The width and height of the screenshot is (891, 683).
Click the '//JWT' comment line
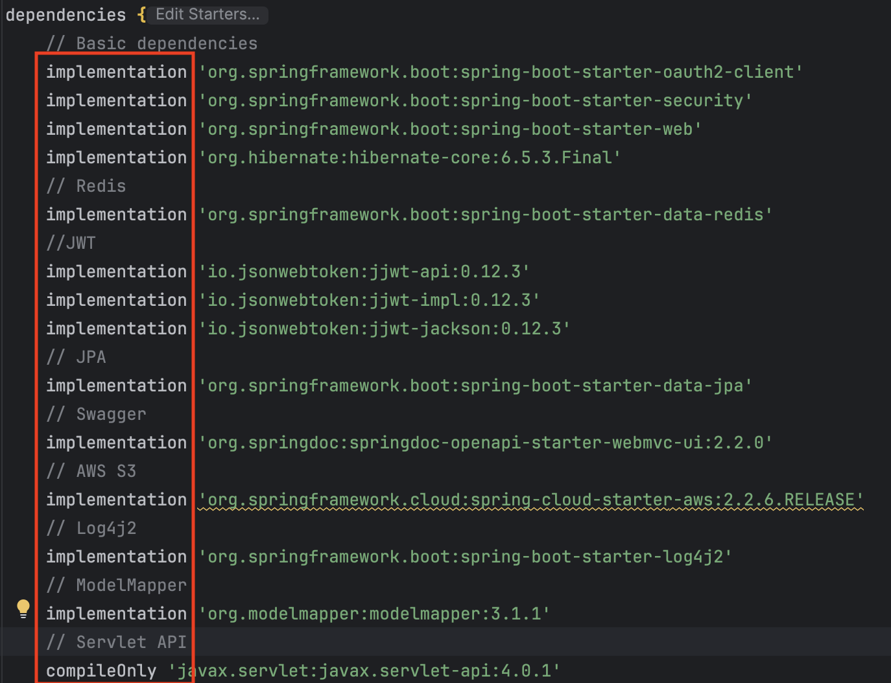[71, 243]
